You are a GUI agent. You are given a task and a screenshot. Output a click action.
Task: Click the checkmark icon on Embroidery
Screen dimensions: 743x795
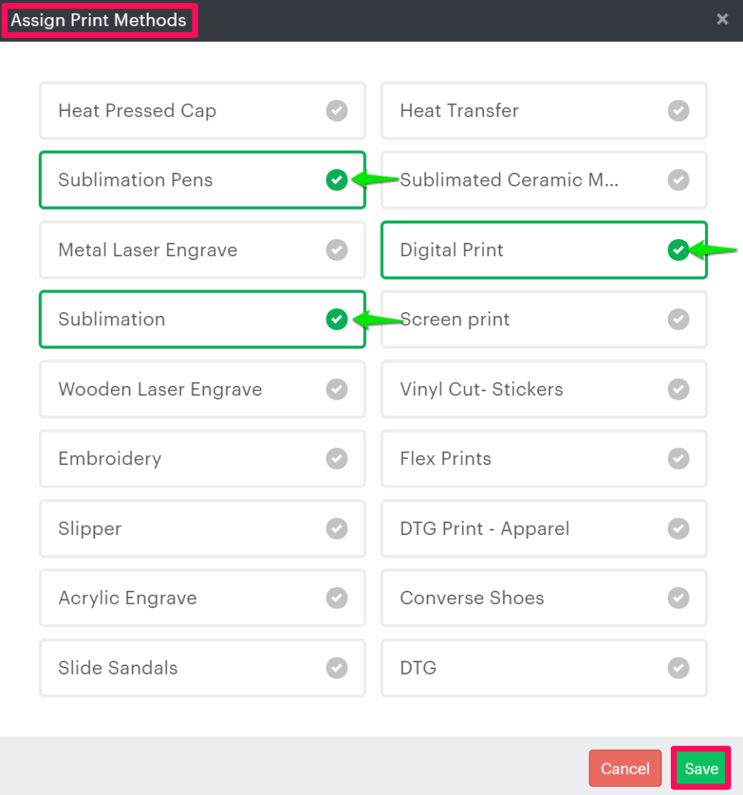337,459
